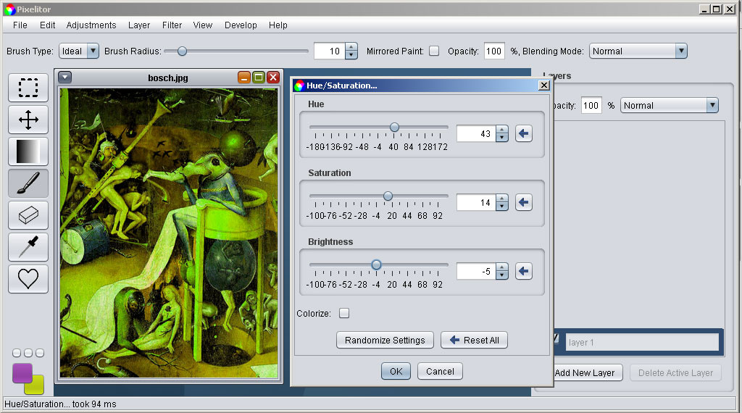742x413 pixels.
Task: Click the layer opacity field in Layers panel
Action: (x=591, y=106)
